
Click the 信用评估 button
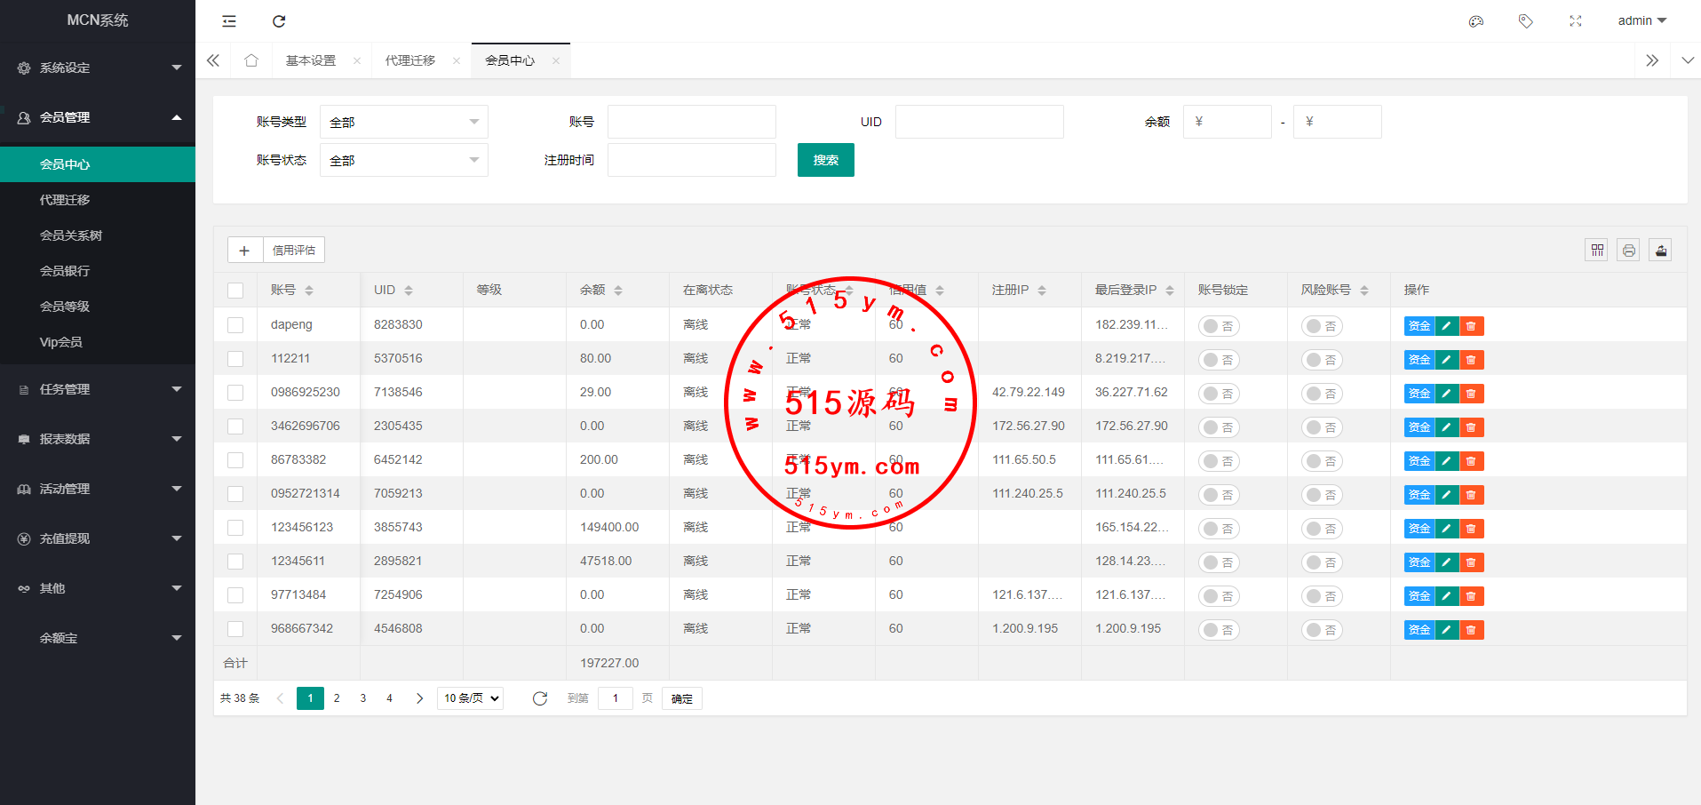point(294,251)
